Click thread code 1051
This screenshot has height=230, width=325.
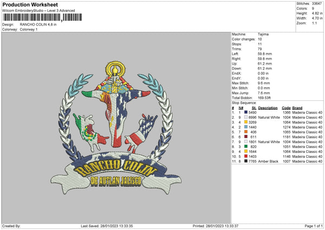(287, 146)
